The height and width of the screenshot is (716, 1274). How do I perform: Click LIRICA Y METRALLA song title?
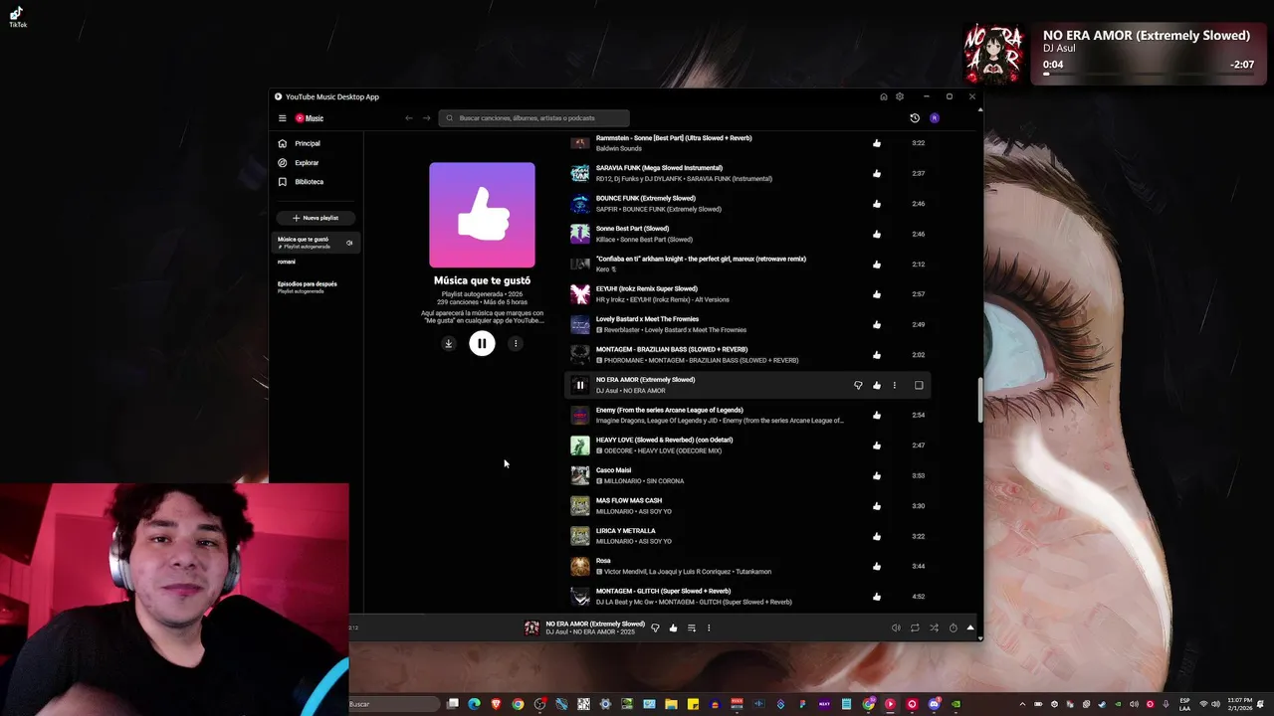point(626,531)
